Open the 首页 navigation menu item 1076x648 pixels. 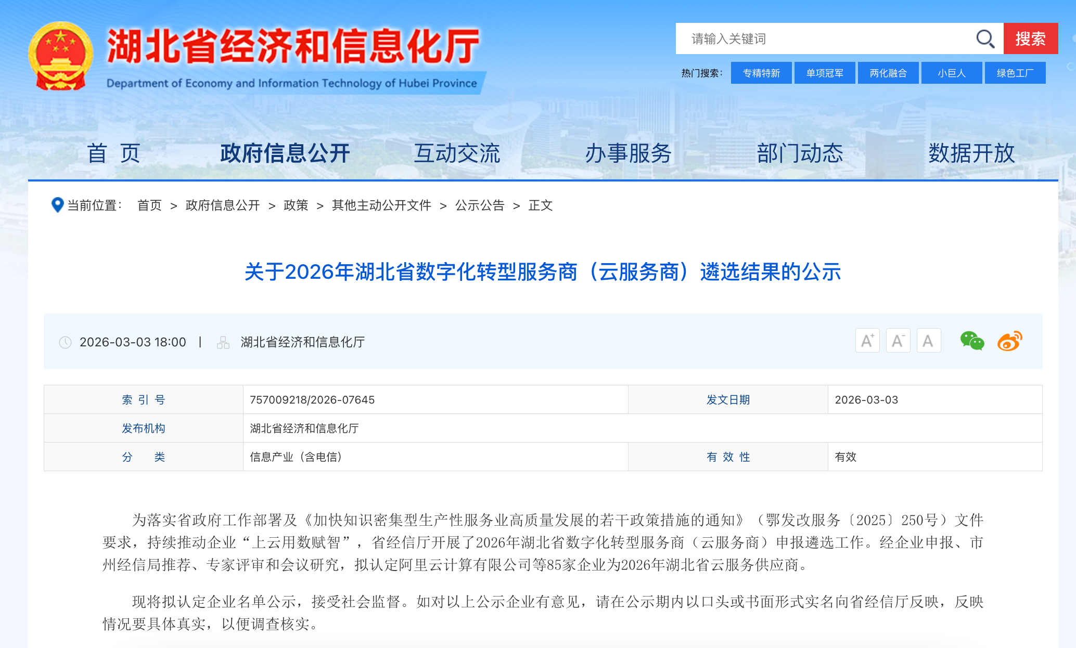113,153
